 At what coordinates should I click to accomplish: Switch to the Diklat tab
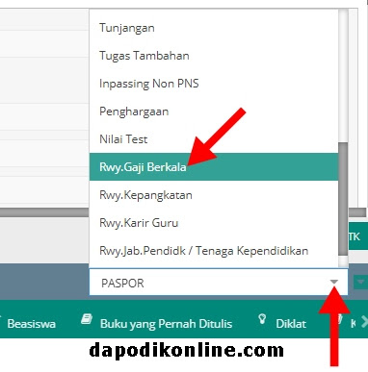291,323
